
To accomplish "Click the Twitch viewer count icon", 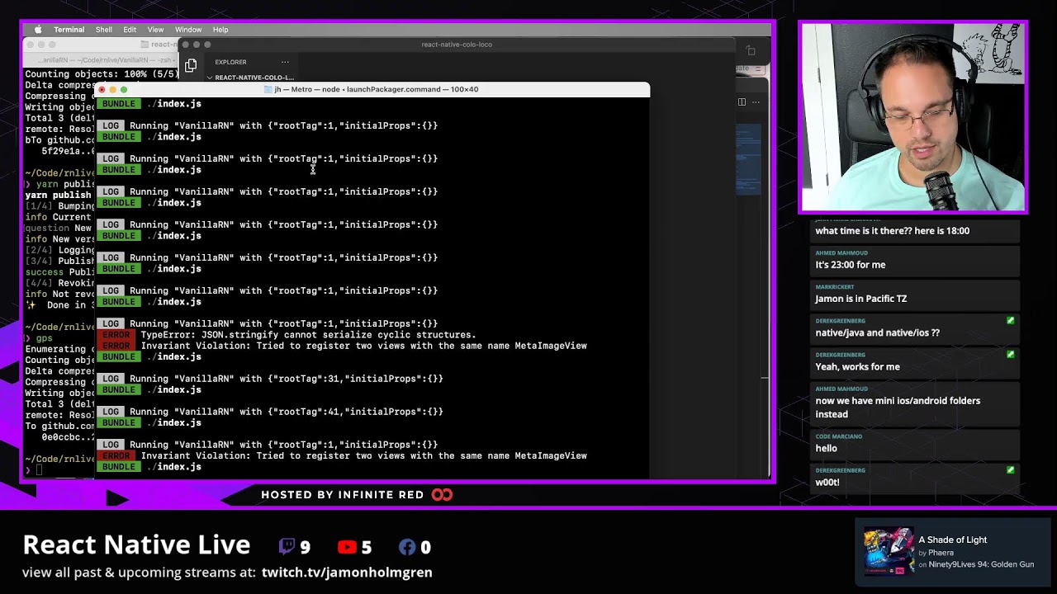I will pyautogui.click(x=287, y=546).
